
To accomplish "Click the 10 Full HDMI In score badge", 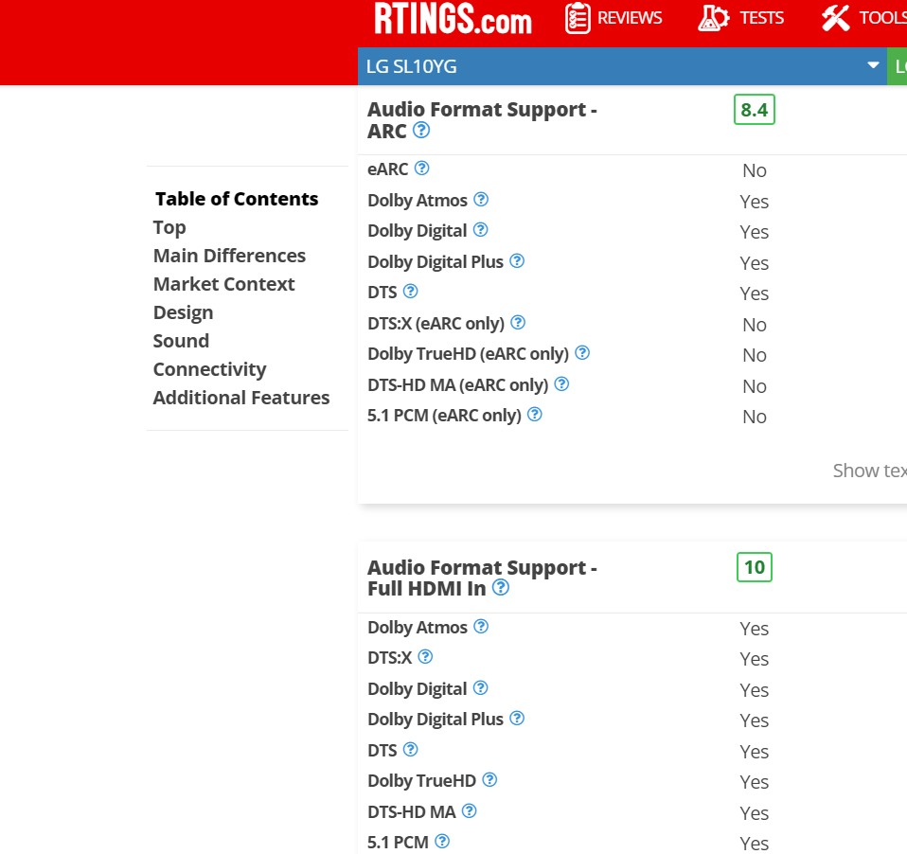I will click(x=755, y=567).
